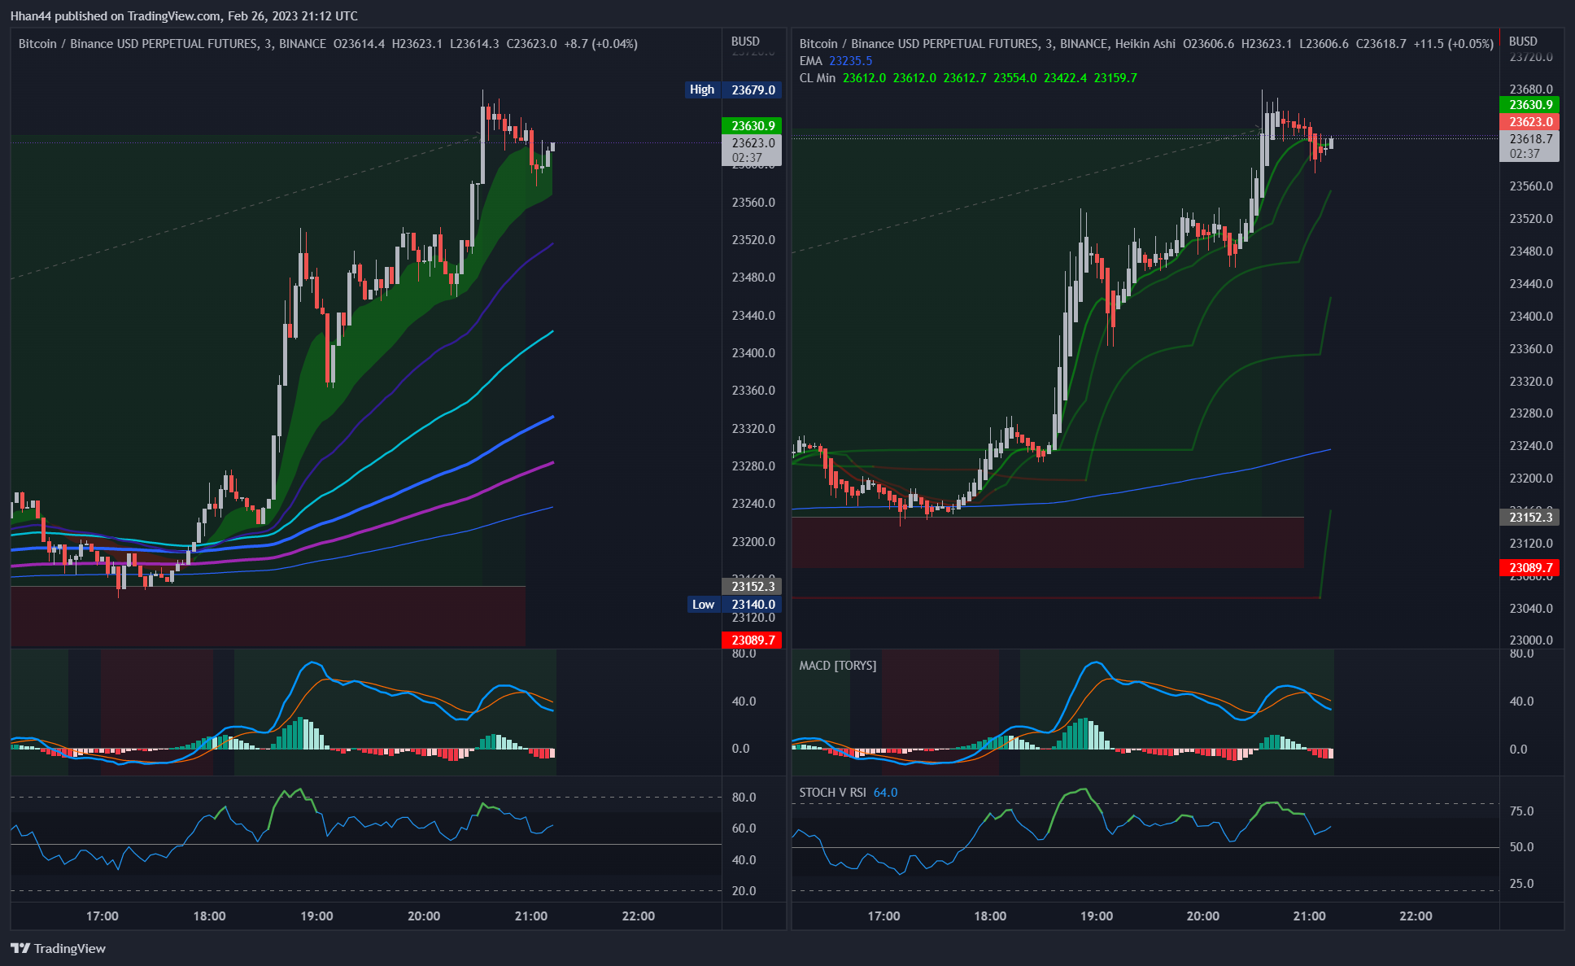
Task: Click the 23618.7 countdown price label, right chart
Action: tap(1530, 146)
